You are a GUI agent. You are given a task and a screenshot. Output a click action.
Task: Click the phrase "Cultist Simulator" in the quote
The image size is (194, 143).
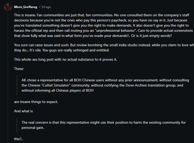[56, 85]
